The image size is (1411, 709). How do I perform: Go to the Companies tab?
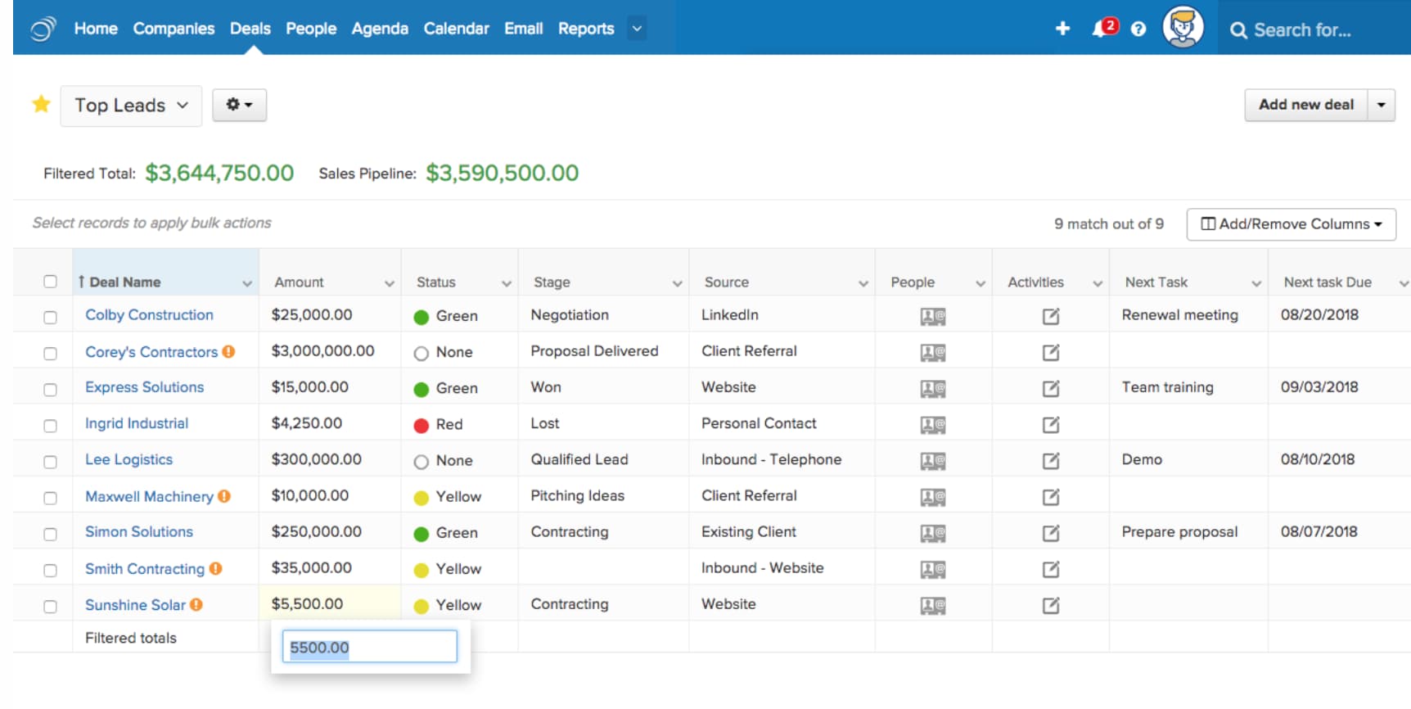coord(174,29)
